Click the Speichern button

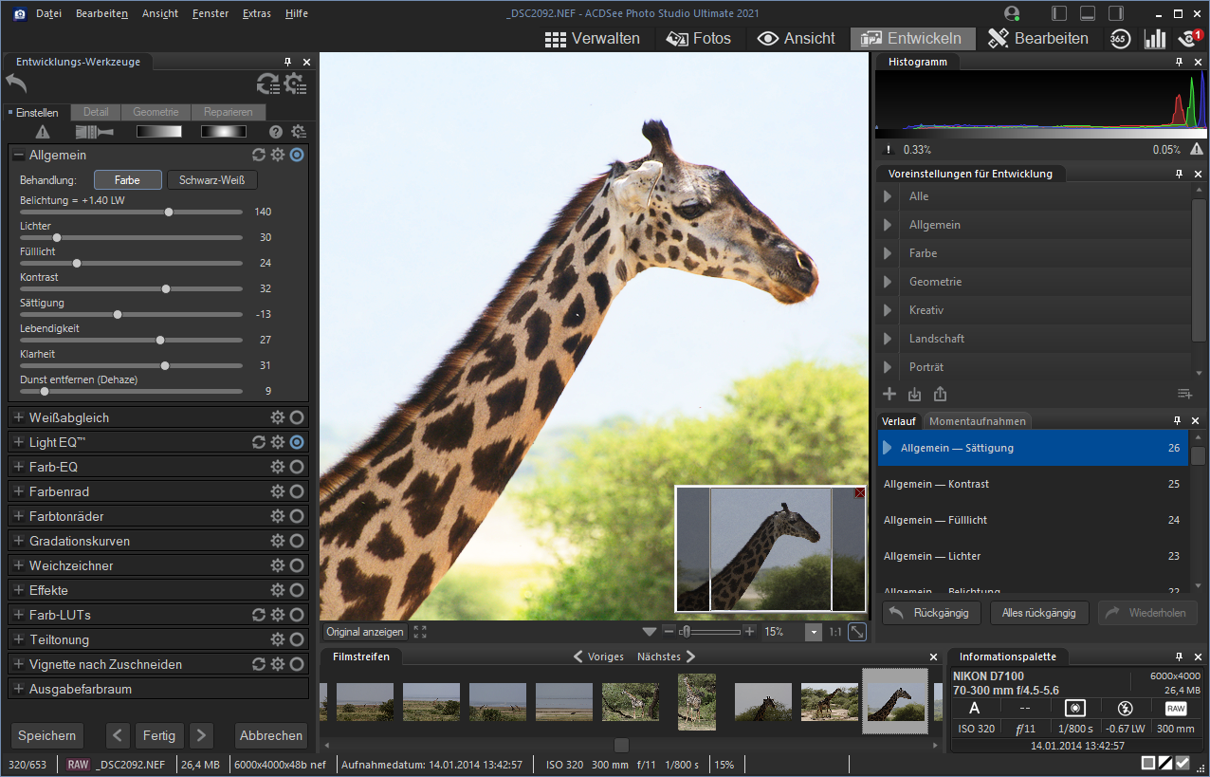point(47,735)
